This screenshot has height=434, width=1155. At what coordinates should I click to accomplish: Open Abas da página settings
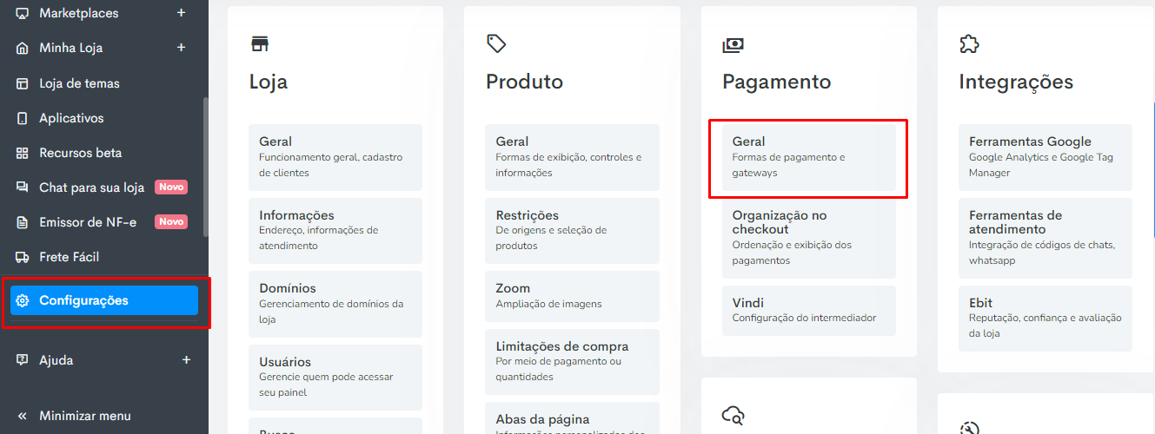572,419
